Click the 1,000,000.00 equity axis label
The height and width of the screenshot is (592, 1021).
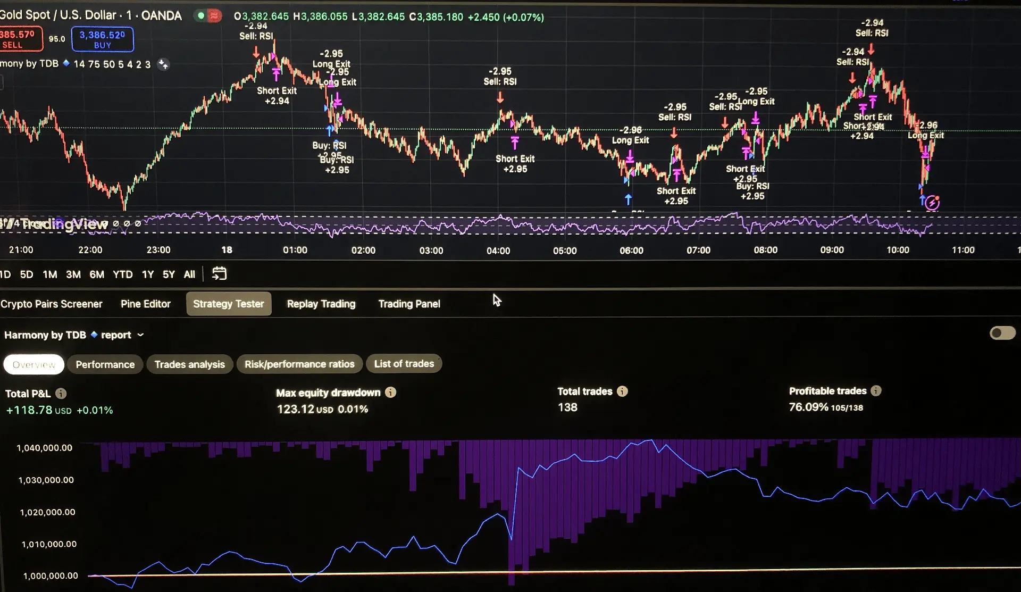[51, 576]
